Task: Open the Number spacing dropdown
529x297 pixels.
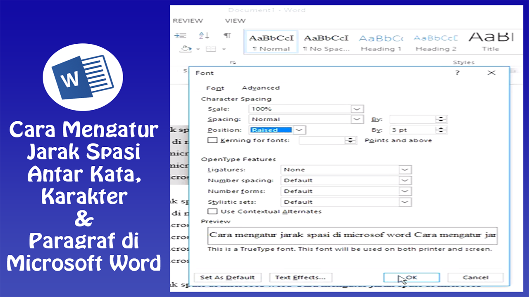Action: point(405,180)
